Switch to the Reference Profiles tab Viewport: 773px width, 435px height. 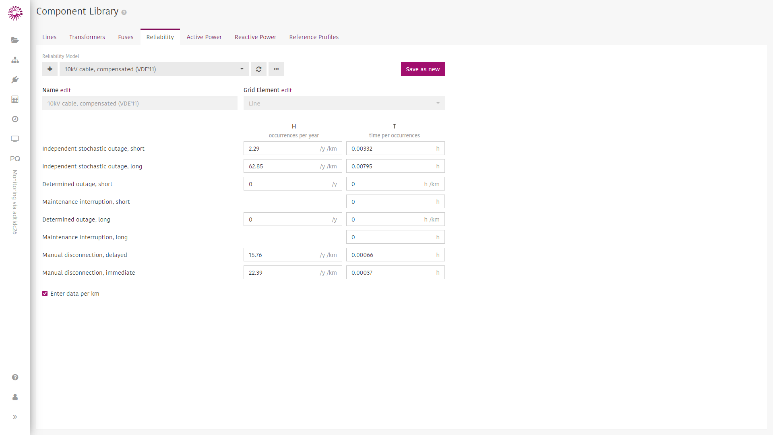tap(314, 37)
